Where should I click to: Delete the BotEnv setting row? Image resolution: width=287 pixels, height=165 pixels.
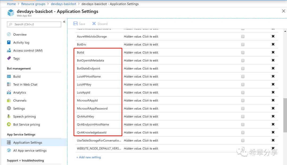[273, 44]
